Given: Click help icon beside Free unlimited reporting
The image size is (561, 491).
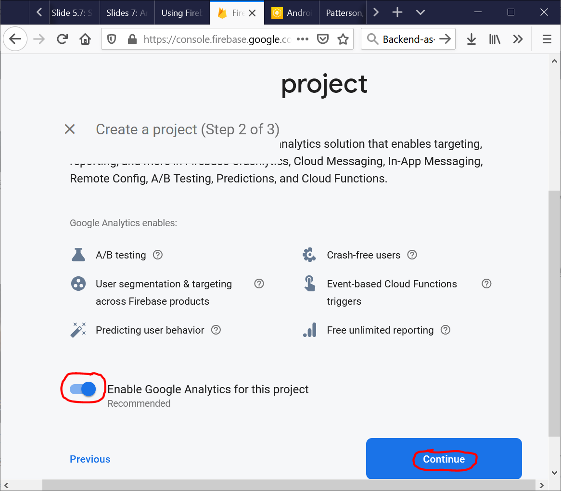Looking at the screenshot, I should pyautogui.click(x=446, y=330).
